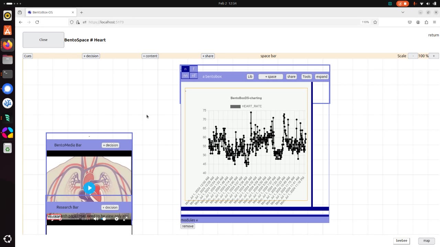Open video settings gear icon

tap(117, 219)
